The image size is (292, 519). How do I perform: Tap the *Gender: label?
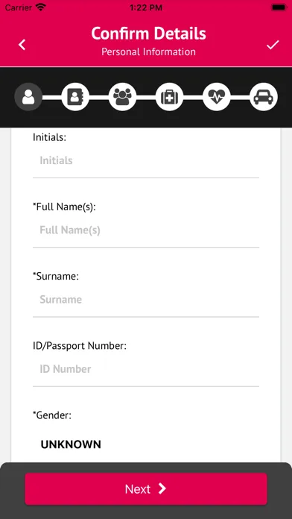52,415
